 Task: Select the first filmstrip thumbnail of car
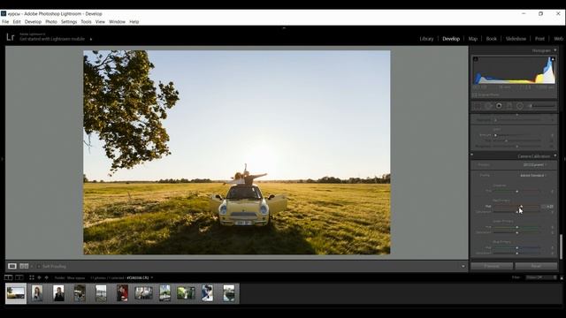coord(16,293)
